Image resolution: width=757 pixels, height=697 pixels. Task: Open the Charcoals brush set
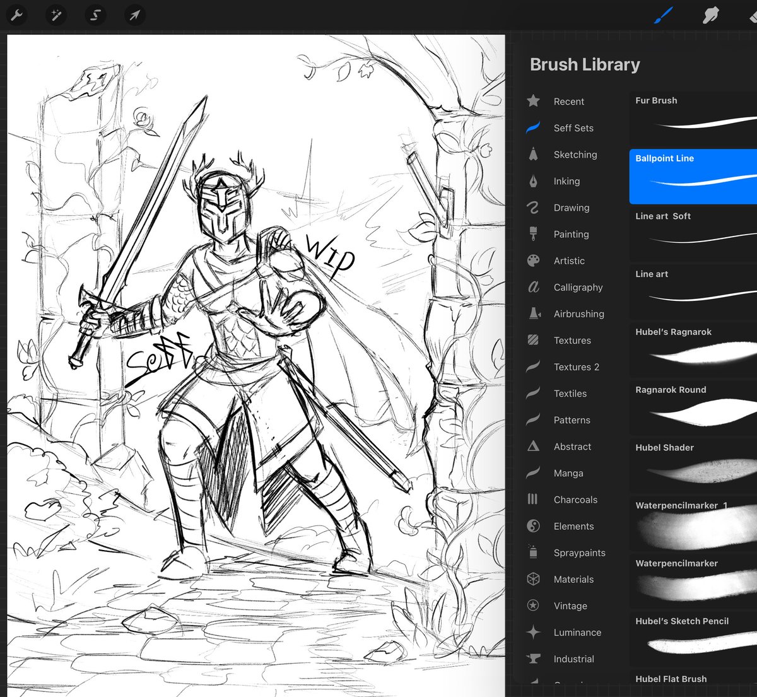point(575,500)
